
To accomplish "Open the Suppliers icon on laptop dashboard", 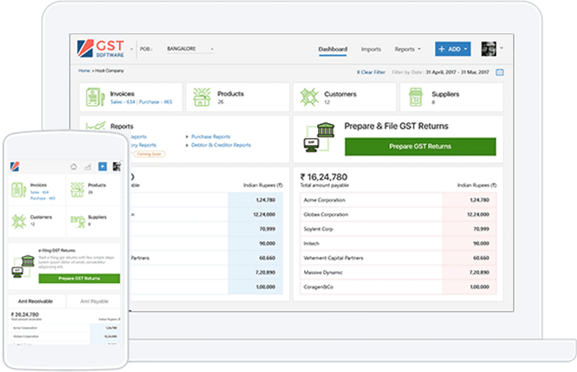I will 416,97.
